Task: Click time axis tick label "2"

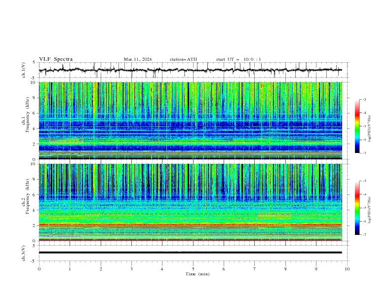Action: [101, 269]
